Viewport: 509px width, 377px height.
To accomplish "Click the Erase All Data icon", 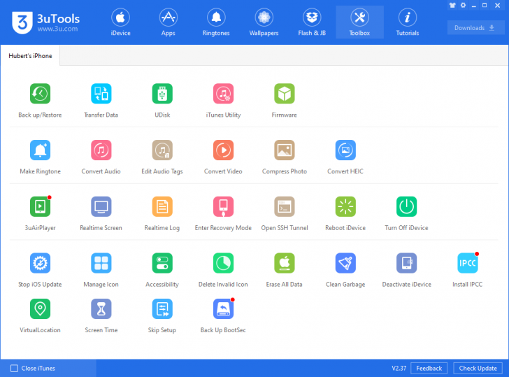I will pos(285,263).
